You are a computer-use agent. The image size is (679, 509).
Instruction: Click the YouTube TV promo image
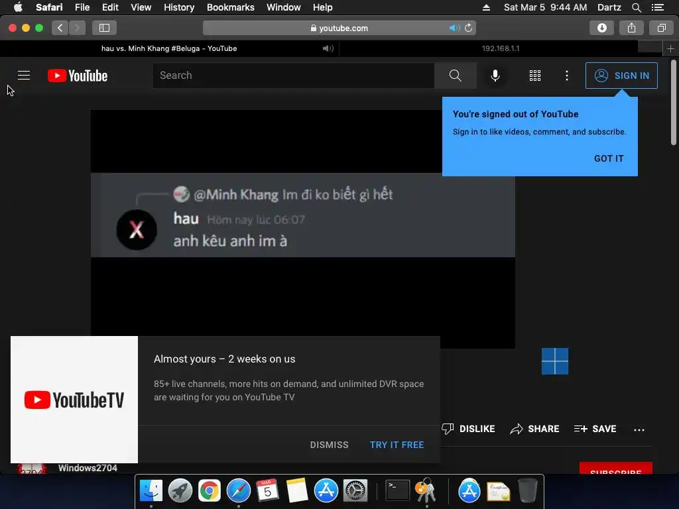tap(74, 400)
